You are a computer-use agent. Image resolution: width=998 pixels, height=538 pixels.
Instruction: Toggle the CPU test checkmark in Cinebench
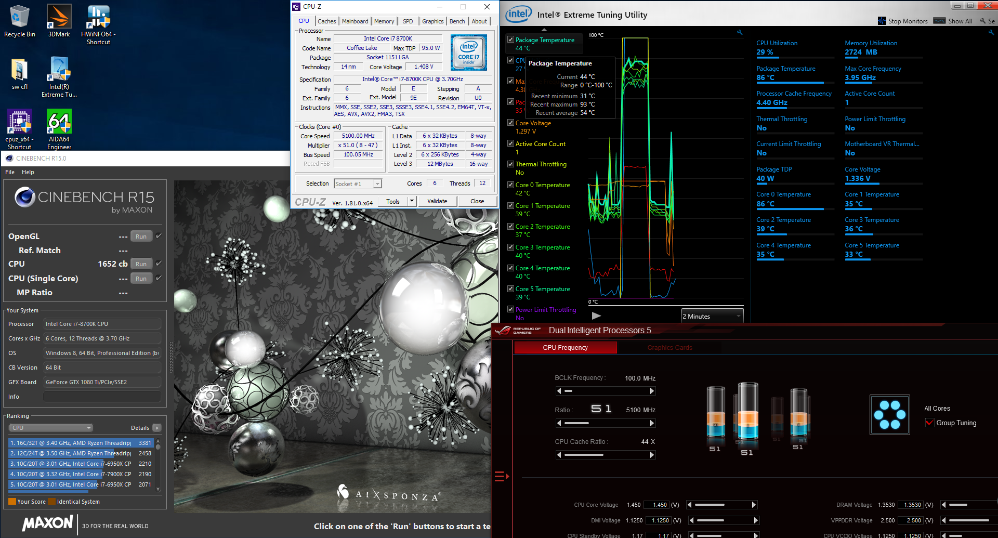coord(159,264)
